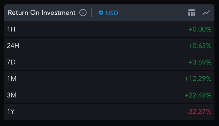Click the +0.63% return value
The height and width of the screenshot is (126, 219).
(200, 46)
